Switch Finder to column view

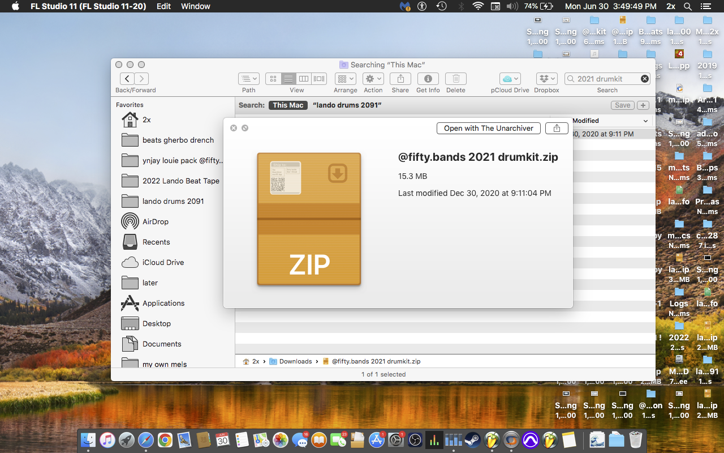pos(304,79)
